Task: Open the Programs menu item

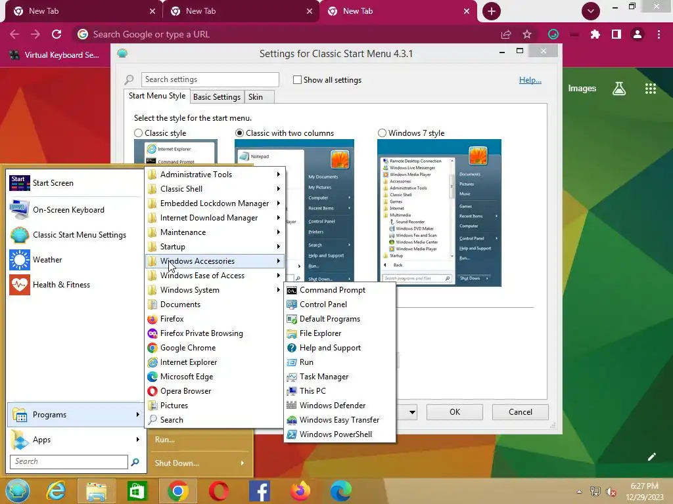Action: click(x=75, y=415)
